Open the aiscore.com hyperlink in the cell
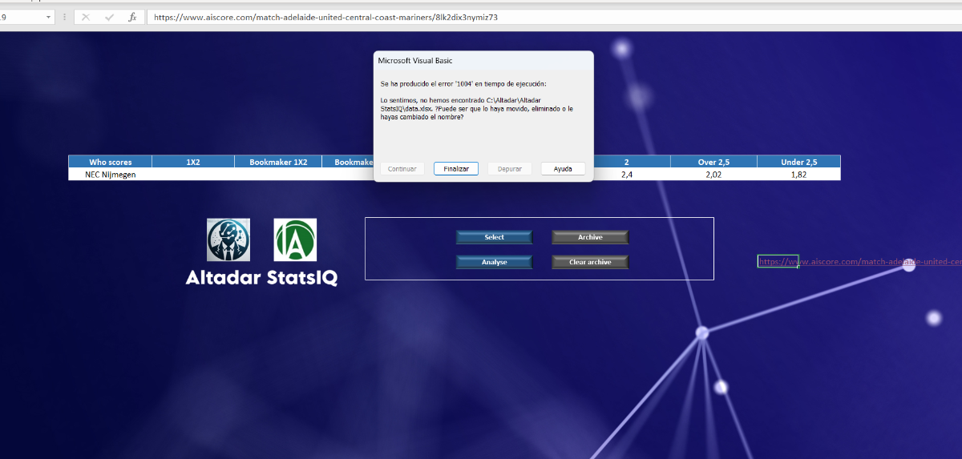 click(859, 262)
